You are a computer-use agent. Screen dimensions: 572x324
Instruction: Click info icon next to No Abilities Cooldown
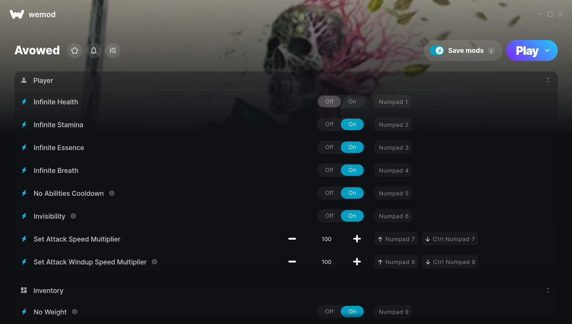click(112, 193)
